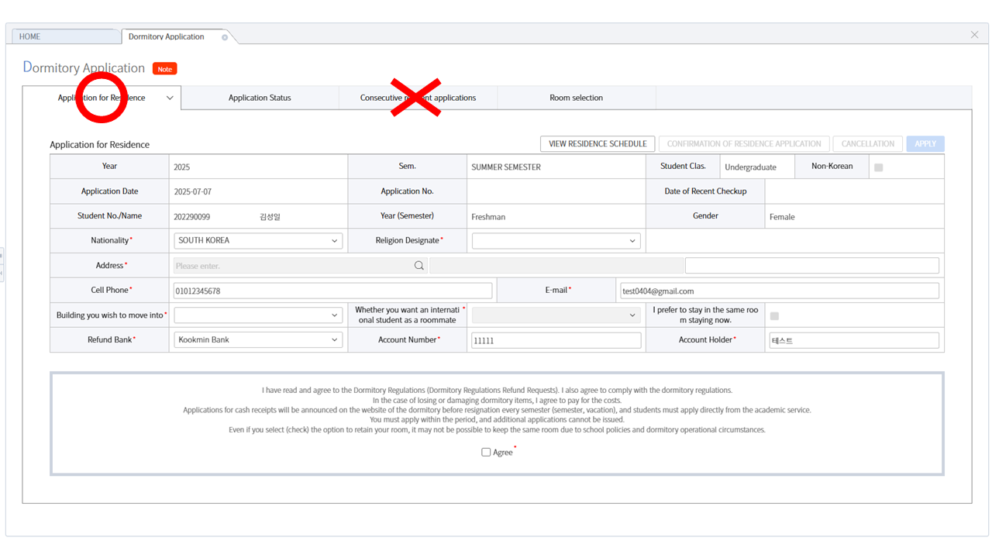Check prefer to stay in same room
The width and height of the screenshot is (992, 558).
pos(774,315)
